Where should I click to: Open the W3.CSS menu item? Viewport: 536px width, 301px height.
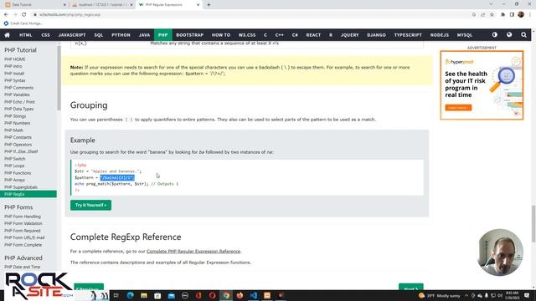coord(247,35)
